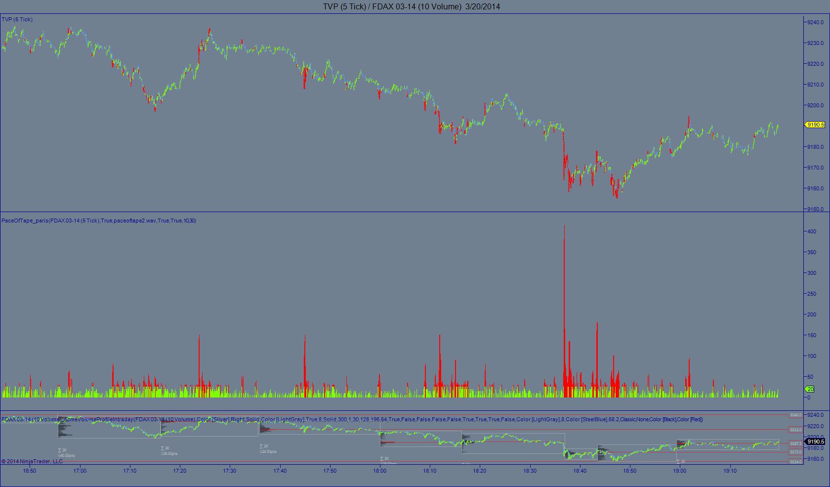
Task: Click 9210.0 on the price axis
Action: (x=815, y=85)
